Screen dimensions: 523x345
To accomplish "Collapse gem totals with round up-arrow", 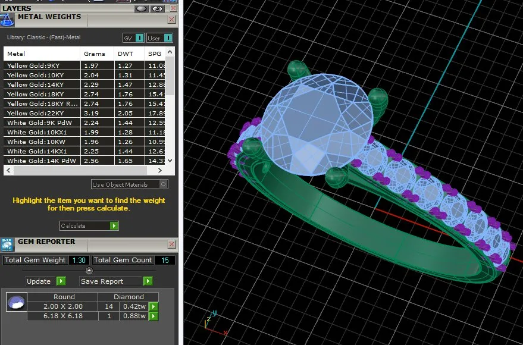I will pyautogui.click(x=89, y=270).
